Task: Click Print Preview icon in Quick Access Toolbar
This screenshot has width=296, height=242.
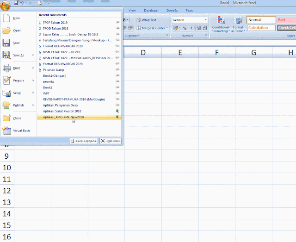Action: [40, 3]
